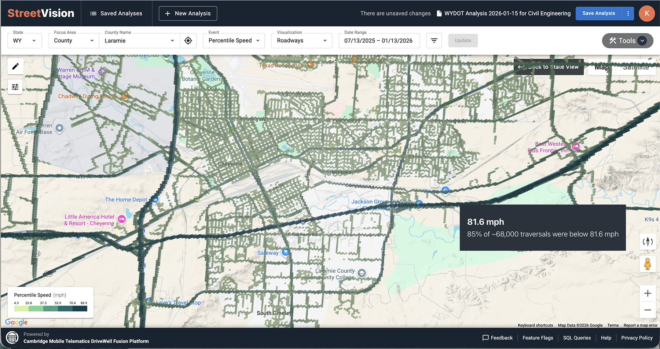Viewport: 660px width, 349px height.
Task: Select the pencil drawing tool on the map
Action: click(15, 66)
